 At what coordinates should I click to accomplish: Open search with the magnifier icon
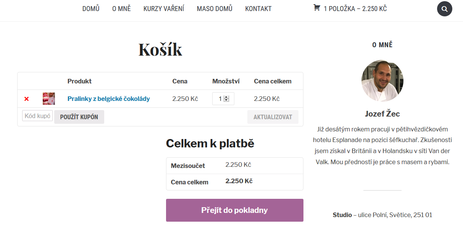(x=444, y=9)
